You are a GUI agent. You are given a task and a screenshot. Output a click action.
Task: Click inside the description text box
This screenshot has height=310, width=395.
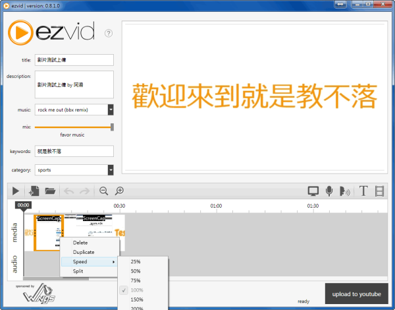tap(74, 84)
